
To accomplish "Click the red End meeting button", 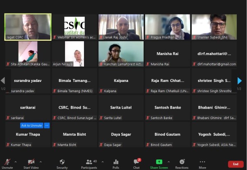I will [235, 164].
